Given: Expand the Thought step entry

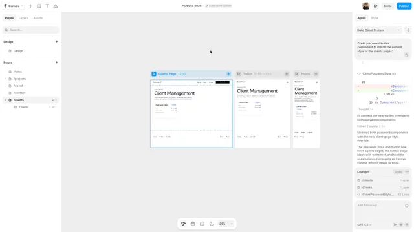Looking at the screenshot, I should (x=365, y=109).
